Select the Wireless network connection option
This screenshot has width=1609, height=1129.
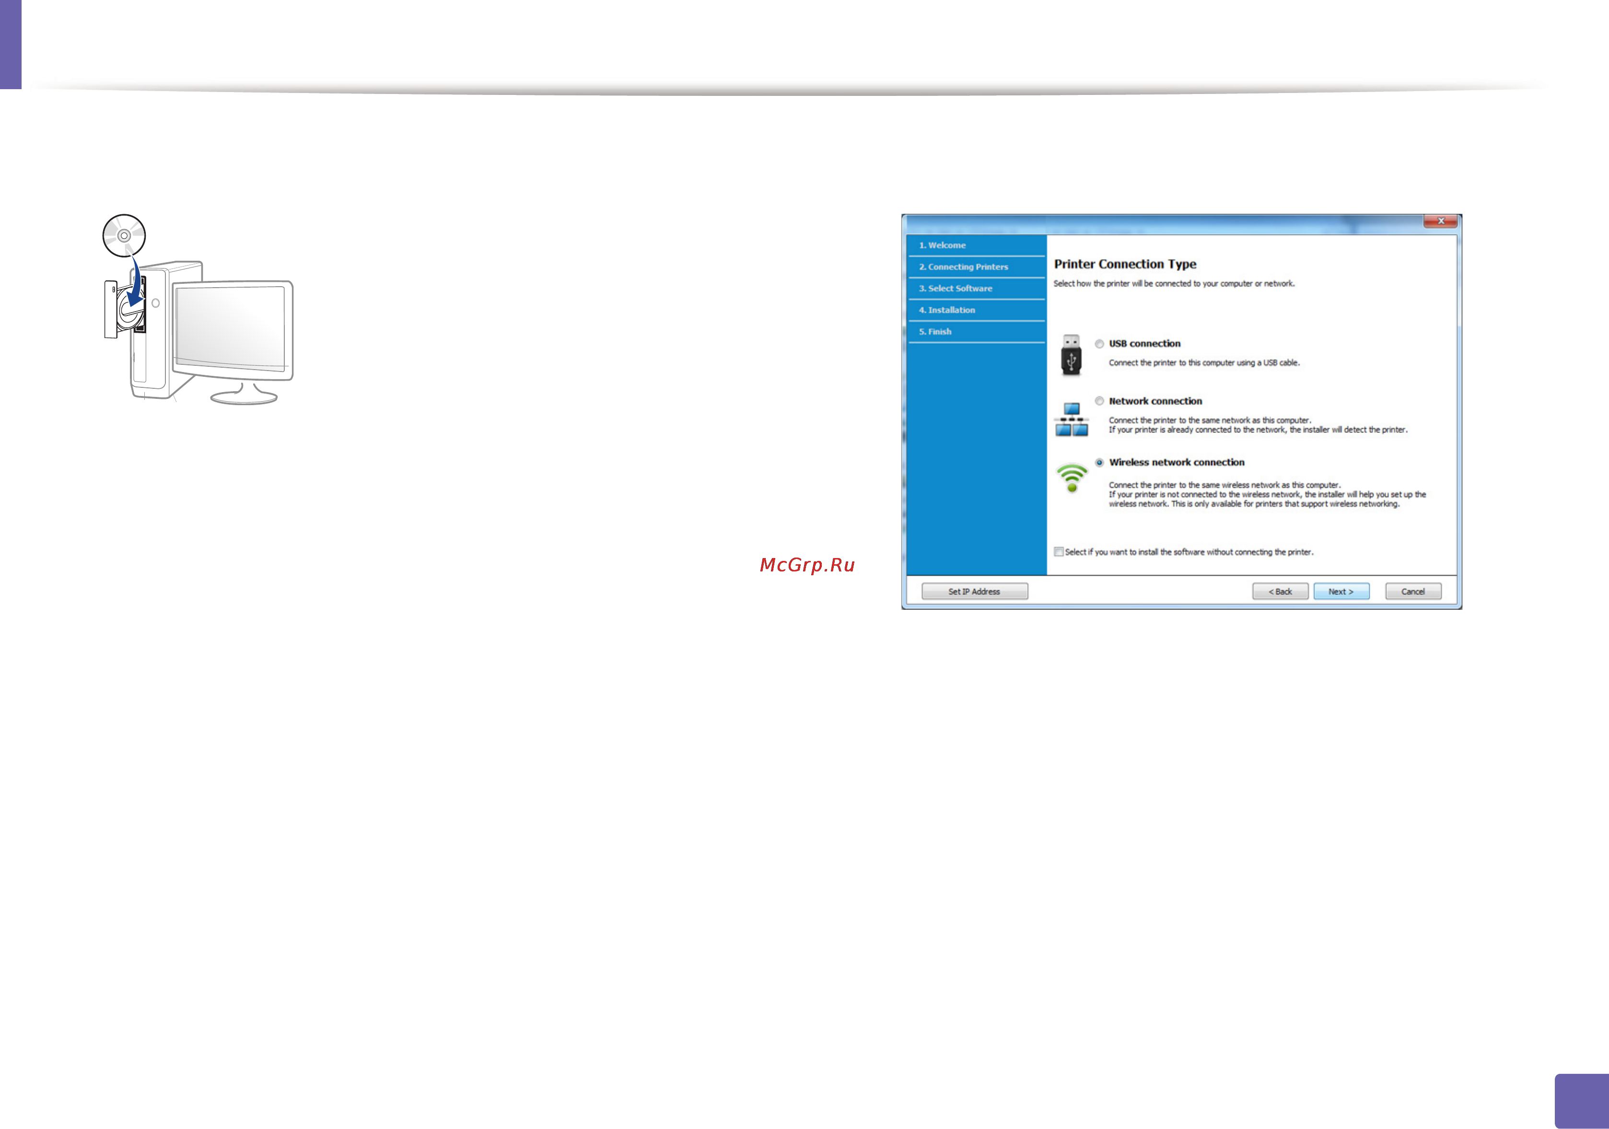pyautogui.click(x=1099, y=463)
